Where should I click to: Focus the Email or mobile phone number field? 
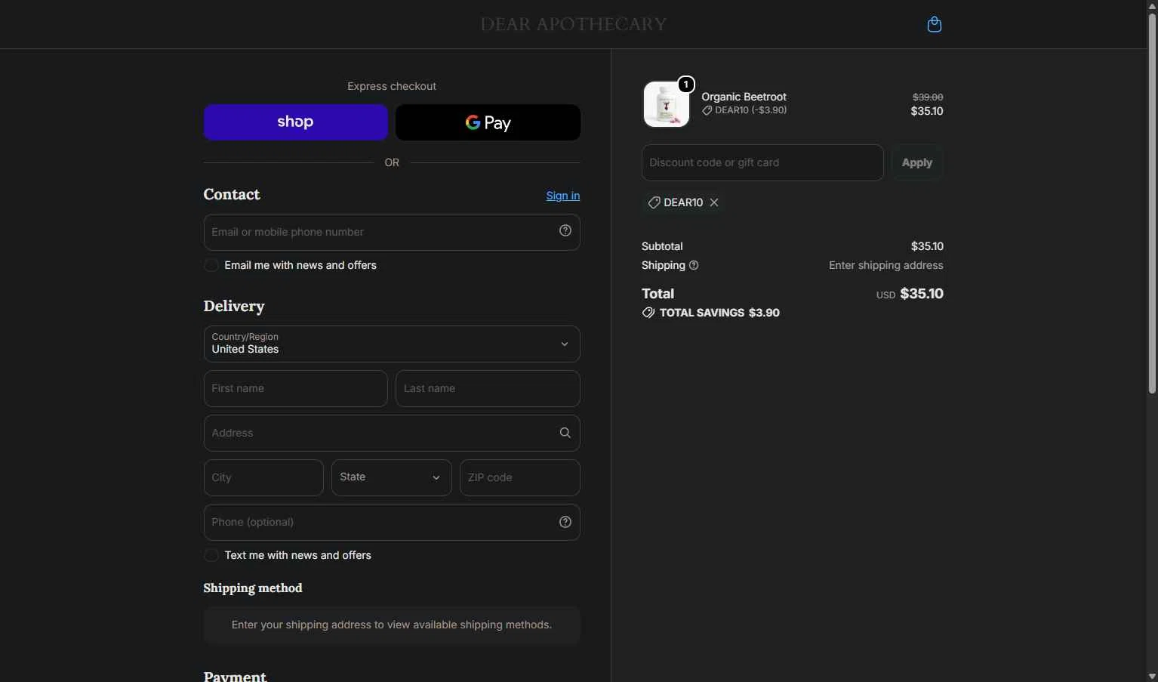[x=392, y=232]
